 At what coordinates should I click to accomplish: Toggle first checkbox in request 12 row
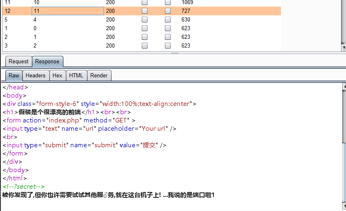coord(145,11)
